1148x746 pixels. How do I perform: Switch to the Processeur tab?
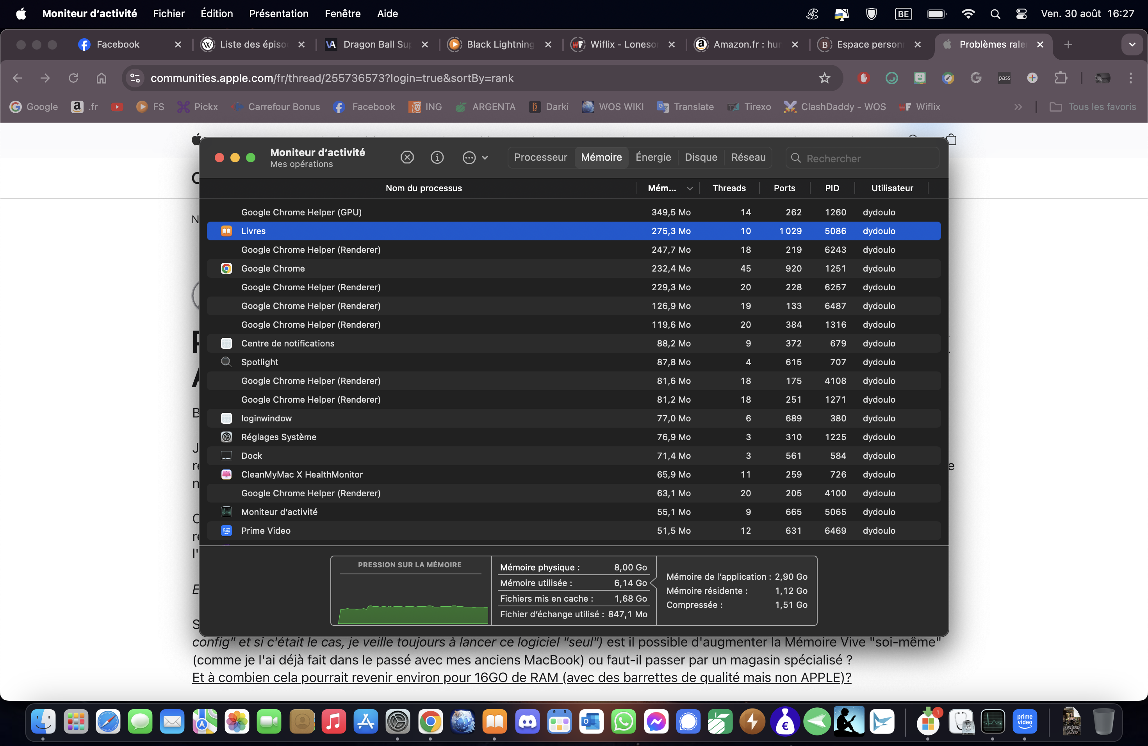[x=540, y=158]
